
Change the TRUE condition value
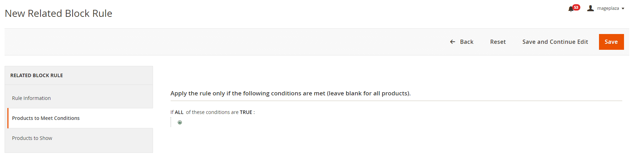246,112
